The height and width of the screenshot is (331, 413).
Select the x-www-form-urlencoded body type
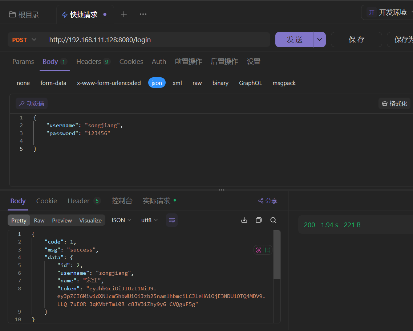(x=109, y=83)
